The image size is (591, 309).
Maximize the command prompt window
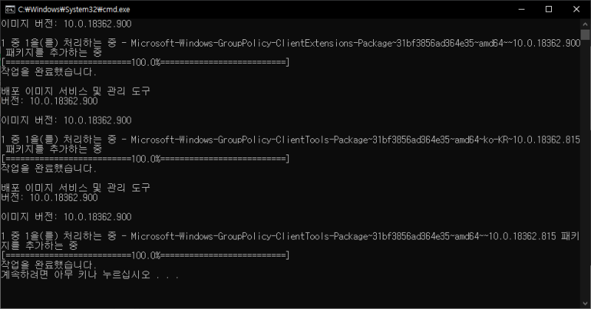click(x=549, y=9)
